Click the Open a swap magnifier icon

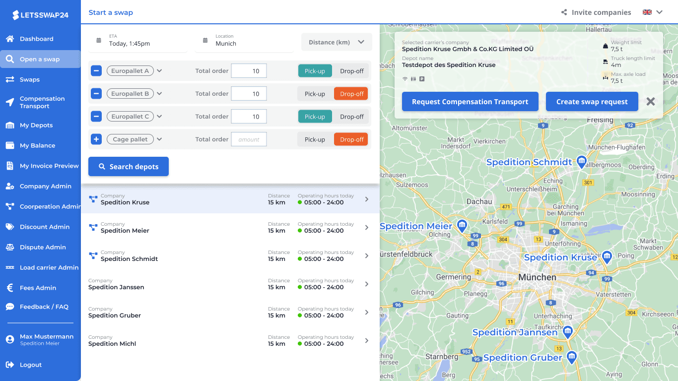point(9,59)
